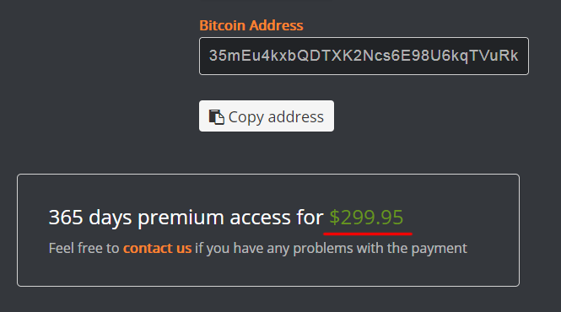Click the orange Bitcoin Address label
Viewport: 561px width, 312px height.
pos(251,25)
